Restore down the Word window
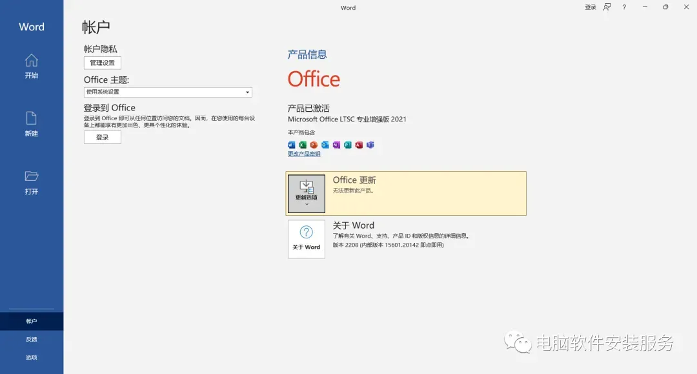697x374 pixels. [665, 7]
